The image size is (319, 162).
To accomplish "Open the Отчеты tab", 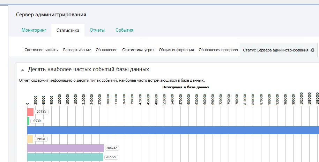I will click(x=97, y=30).
